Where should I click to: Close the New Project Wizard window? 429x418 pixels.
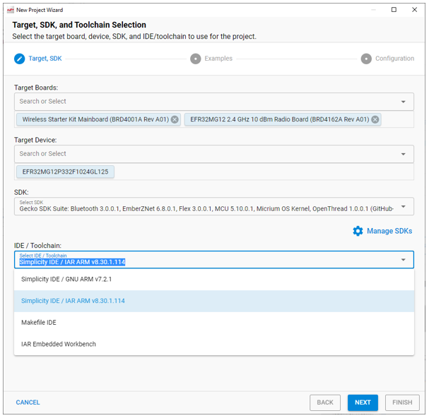pos(414,10)
